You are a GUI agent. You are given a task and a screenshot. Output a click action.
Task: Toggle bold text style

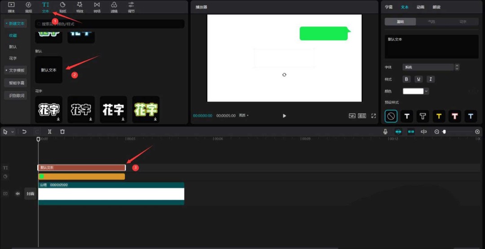(406, 79)
